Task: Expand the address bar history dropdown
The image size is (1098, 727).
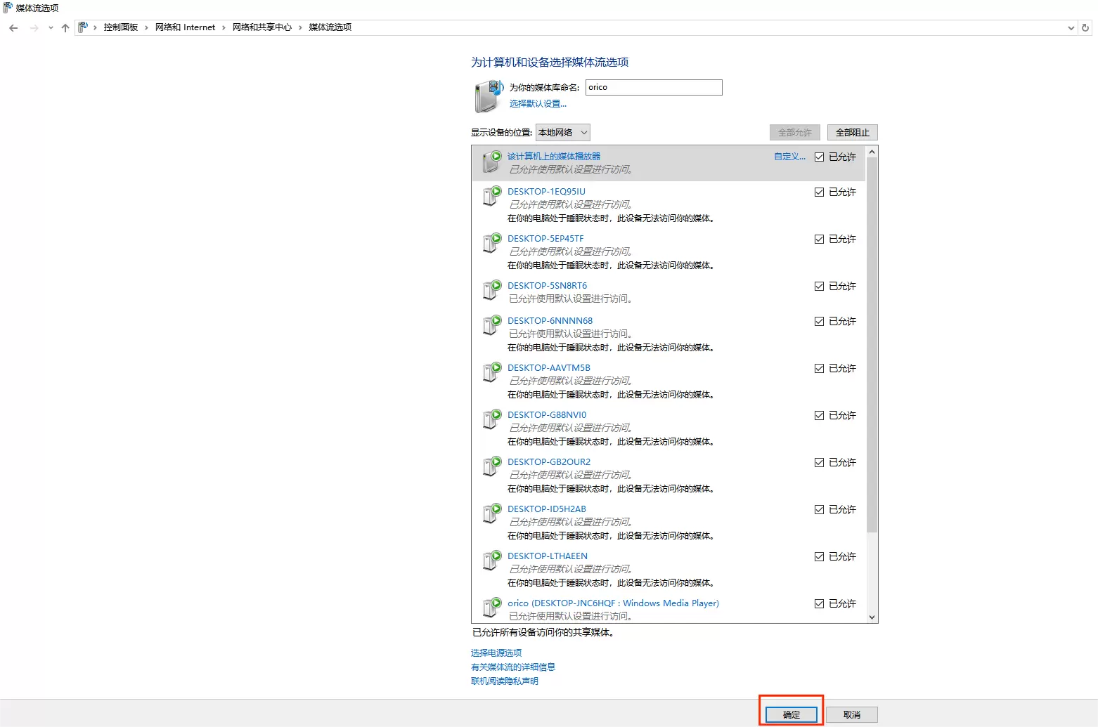Action: point(1071,28)
